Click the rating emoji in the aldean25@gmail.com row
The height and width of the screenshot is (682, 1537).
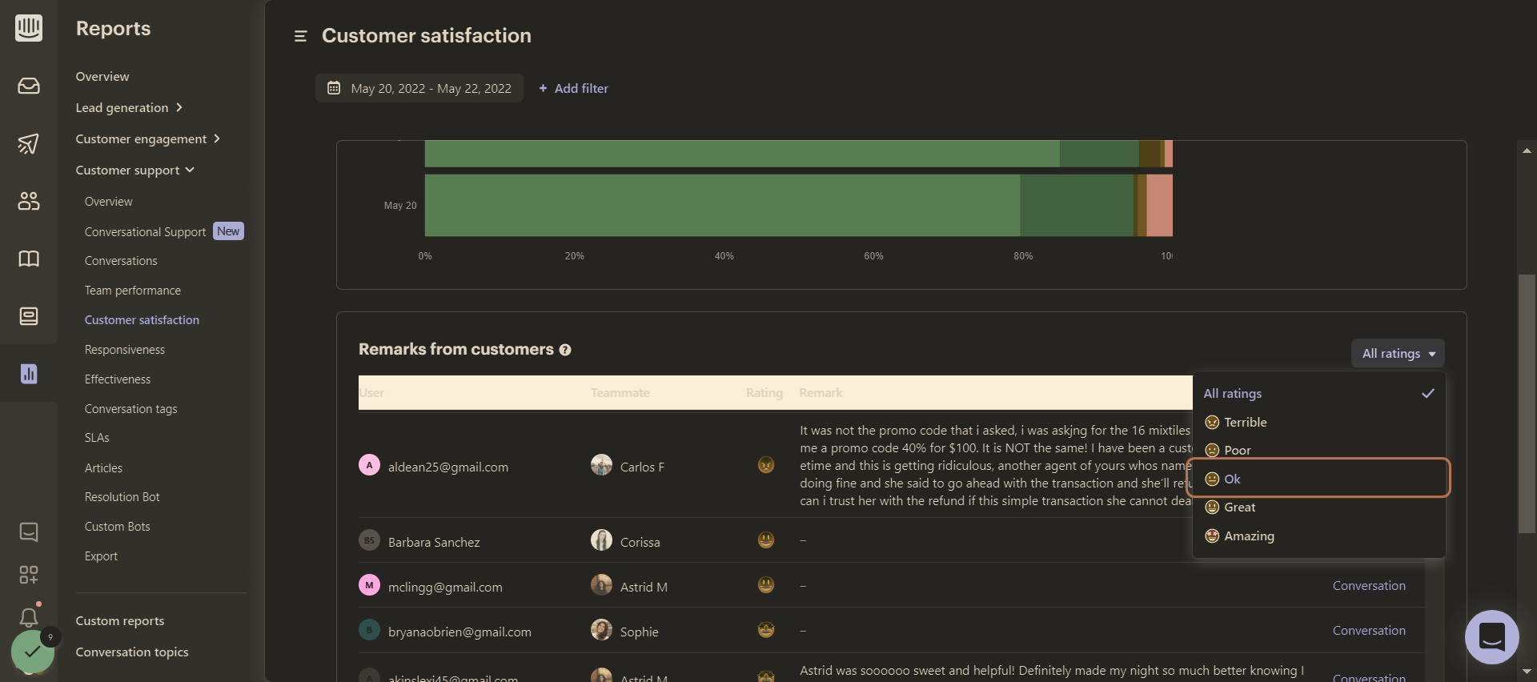point(766,465)
